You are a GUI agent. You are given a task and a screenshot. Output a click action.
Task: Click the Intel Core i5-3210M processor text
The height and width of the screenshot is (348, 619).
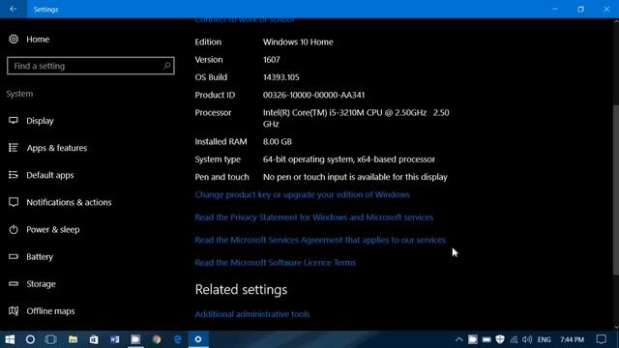click(x=356, y=118)
